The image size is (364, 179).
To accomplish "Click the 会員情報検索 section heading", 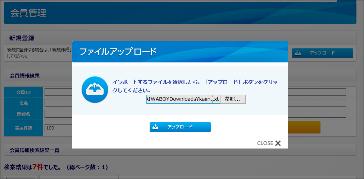I will pyautogui.click(x=24, y=76).
